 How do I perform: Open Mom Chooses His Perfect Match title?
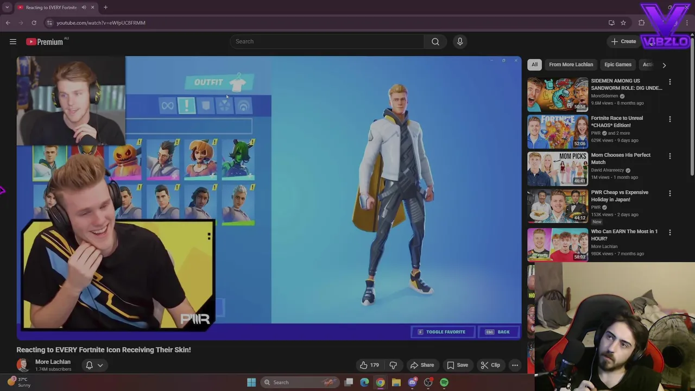coord(621,159)
